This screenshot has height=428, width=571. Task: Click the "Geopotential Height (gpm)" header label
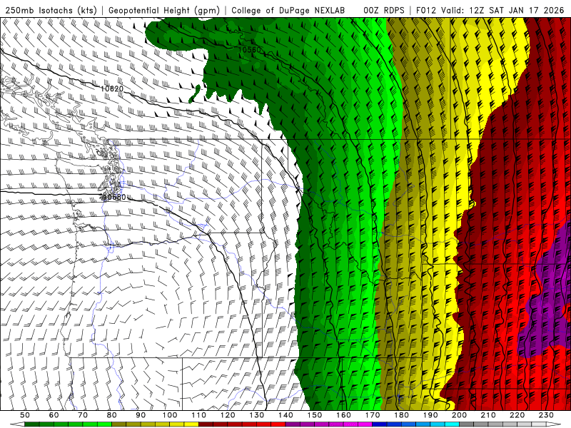click(164, 10)
